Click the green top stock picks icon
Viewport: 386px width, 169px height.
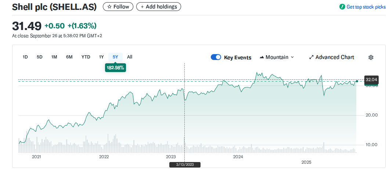(x=342, y=7)
